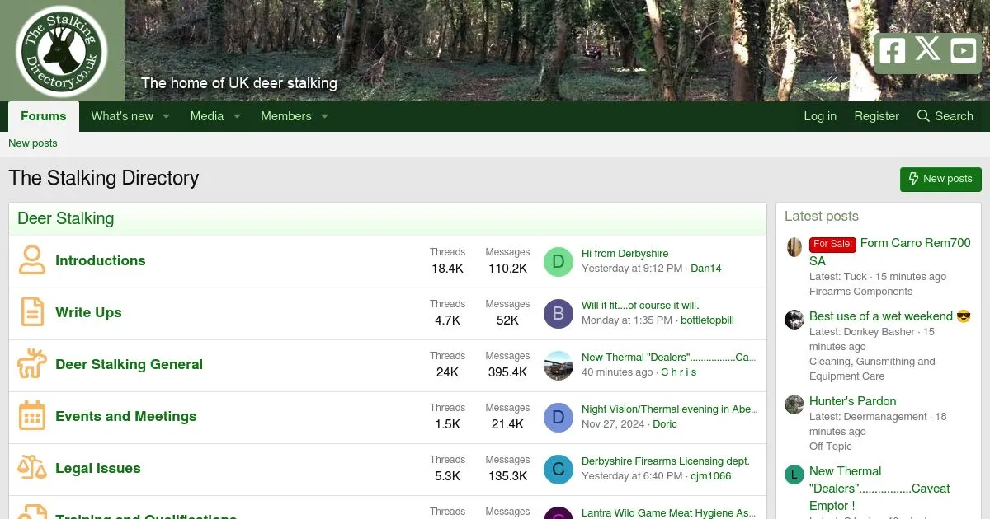990x519 pixels.
Task: Open New Thermal Dealers Caveat Emptor sidebar post
Action: point(879,489)
